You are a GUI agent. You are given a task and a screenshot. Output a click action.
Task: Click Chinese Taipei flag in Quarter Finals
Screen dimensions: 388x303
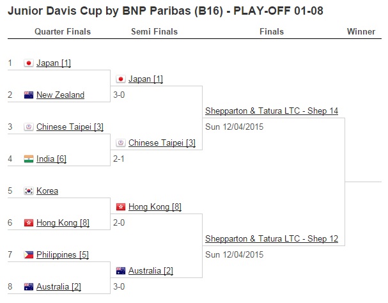coord(29,127)
